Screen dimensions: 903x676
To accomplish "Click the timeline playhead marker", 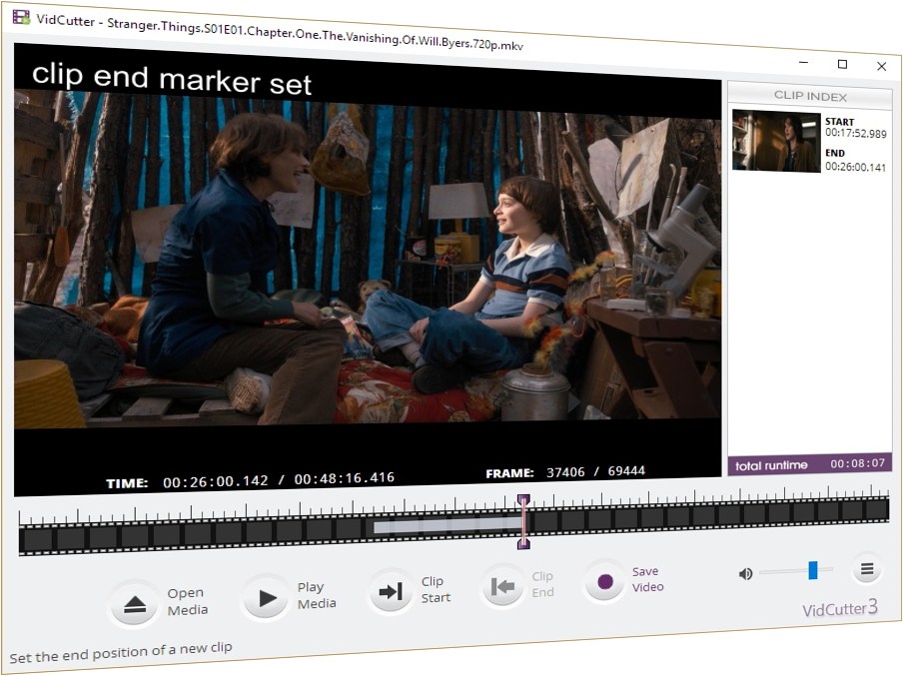I will coord(522,521).
